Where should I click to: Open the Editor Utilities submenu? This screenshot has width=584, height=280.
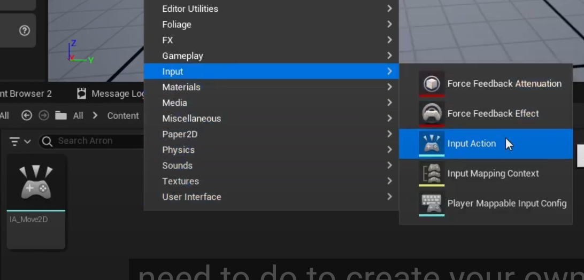click(271, 9)
